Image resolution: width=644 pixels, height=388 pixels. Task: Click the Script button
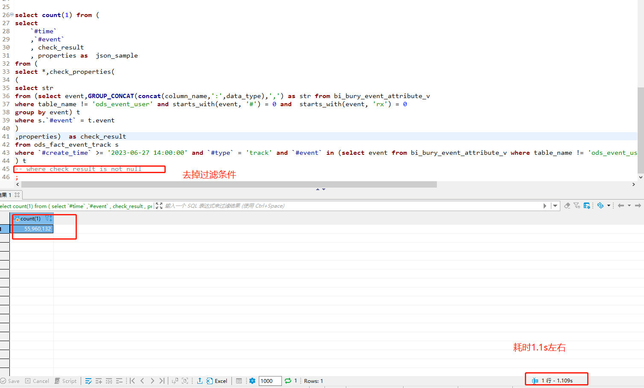(65, 381)
